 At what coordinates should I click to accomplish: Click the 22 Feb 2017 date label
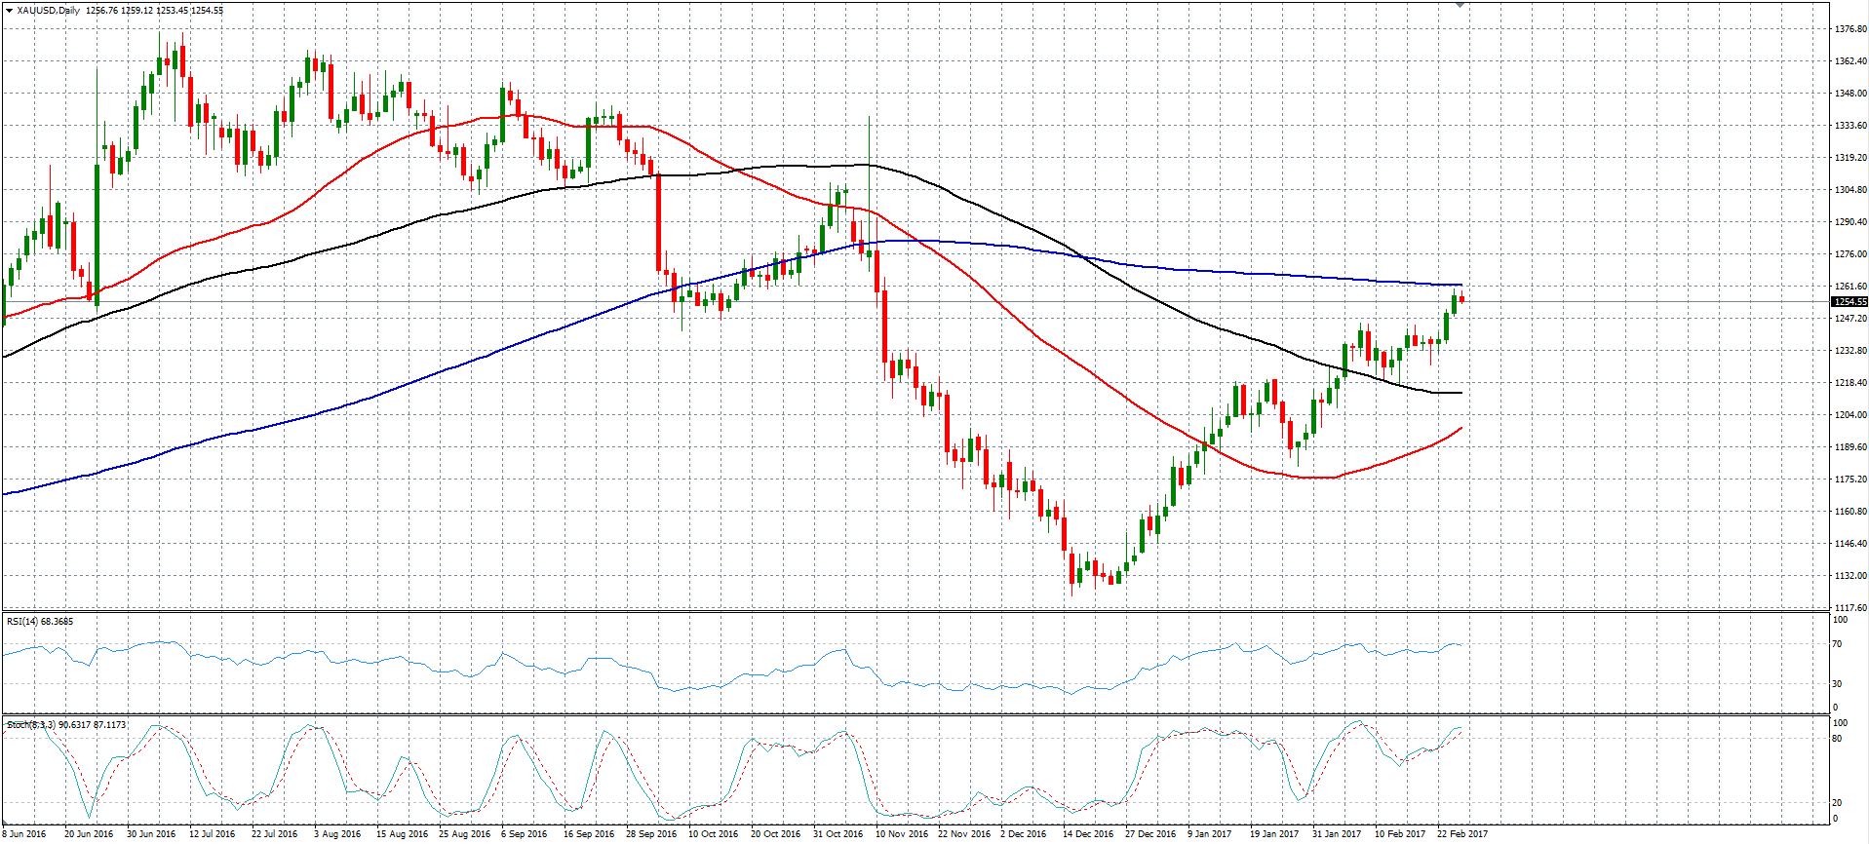(1461, 834)
